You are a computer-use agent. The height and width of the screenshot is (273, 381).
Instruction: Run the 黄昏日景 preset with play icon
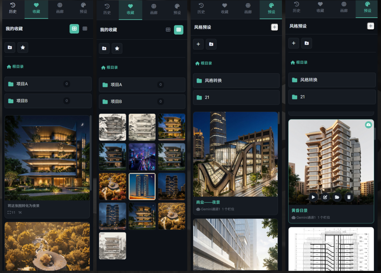coord(313,197)
